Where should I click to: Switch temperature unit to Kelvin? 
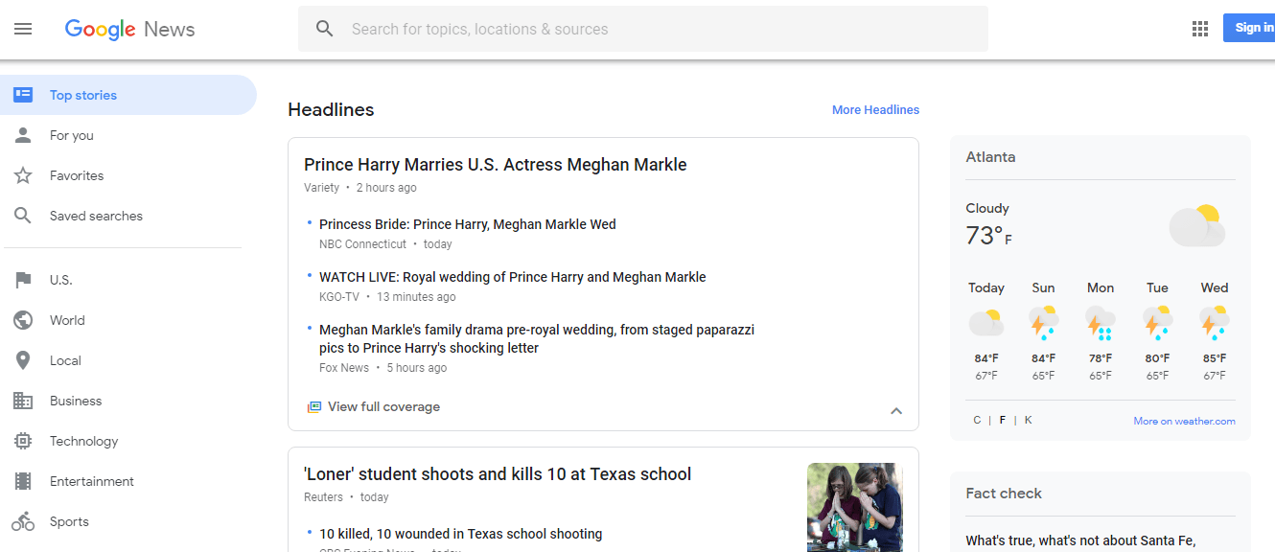1029,420
